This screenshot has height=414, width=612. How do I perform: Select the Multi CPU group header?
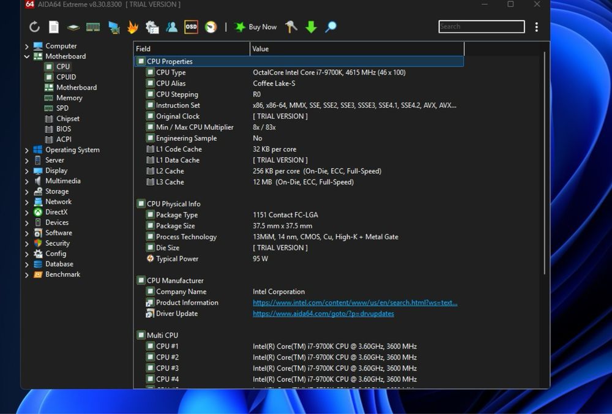(299, 336)
